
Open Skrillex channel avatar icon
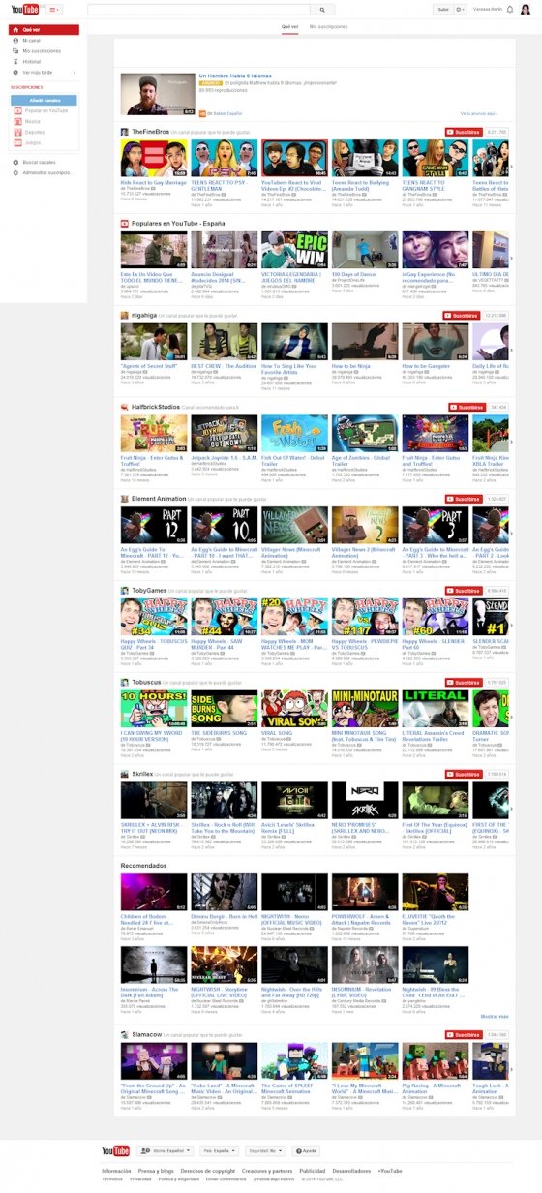[x=125, y=774]
